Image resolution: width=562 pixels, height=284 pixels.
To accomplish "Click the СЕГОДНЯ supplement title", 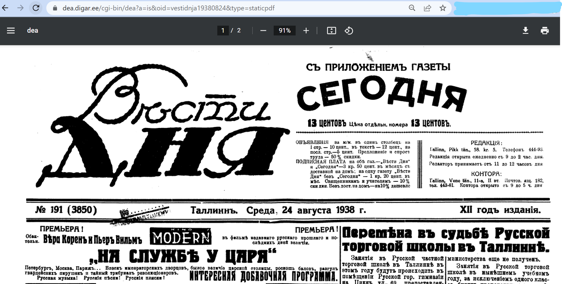I will pyautogui.click(x=383, y=95).
